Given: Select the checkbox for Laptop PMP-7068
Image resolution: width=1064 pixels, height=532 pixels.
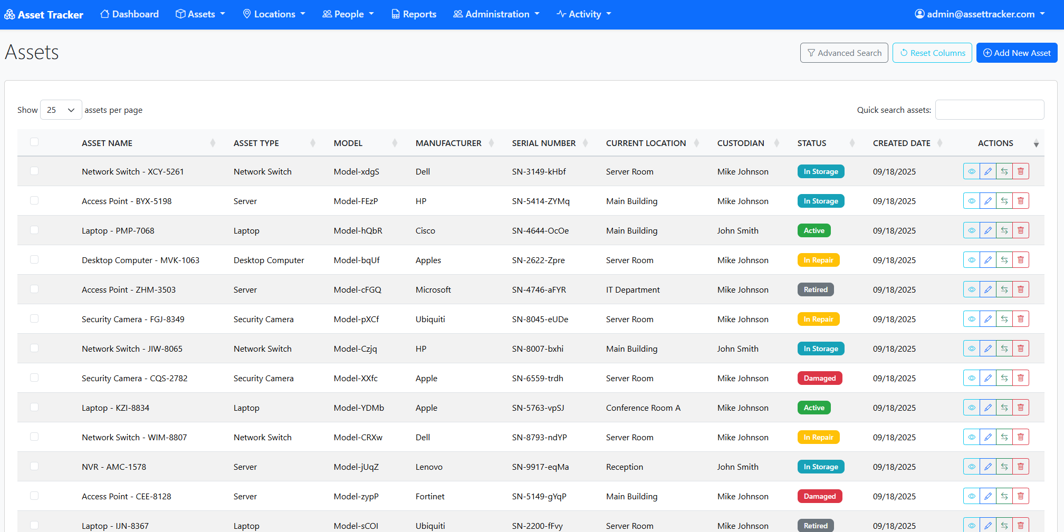Looking at the screenshot, I should pos(34,230).
